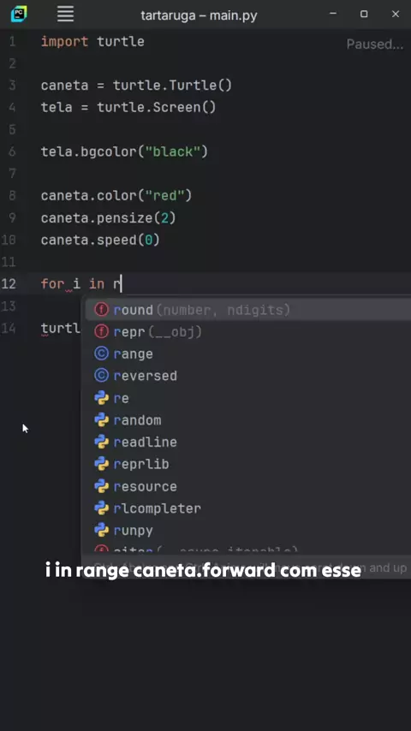
Task: Select the resource module suggestion
Action: tap(247, 486)
